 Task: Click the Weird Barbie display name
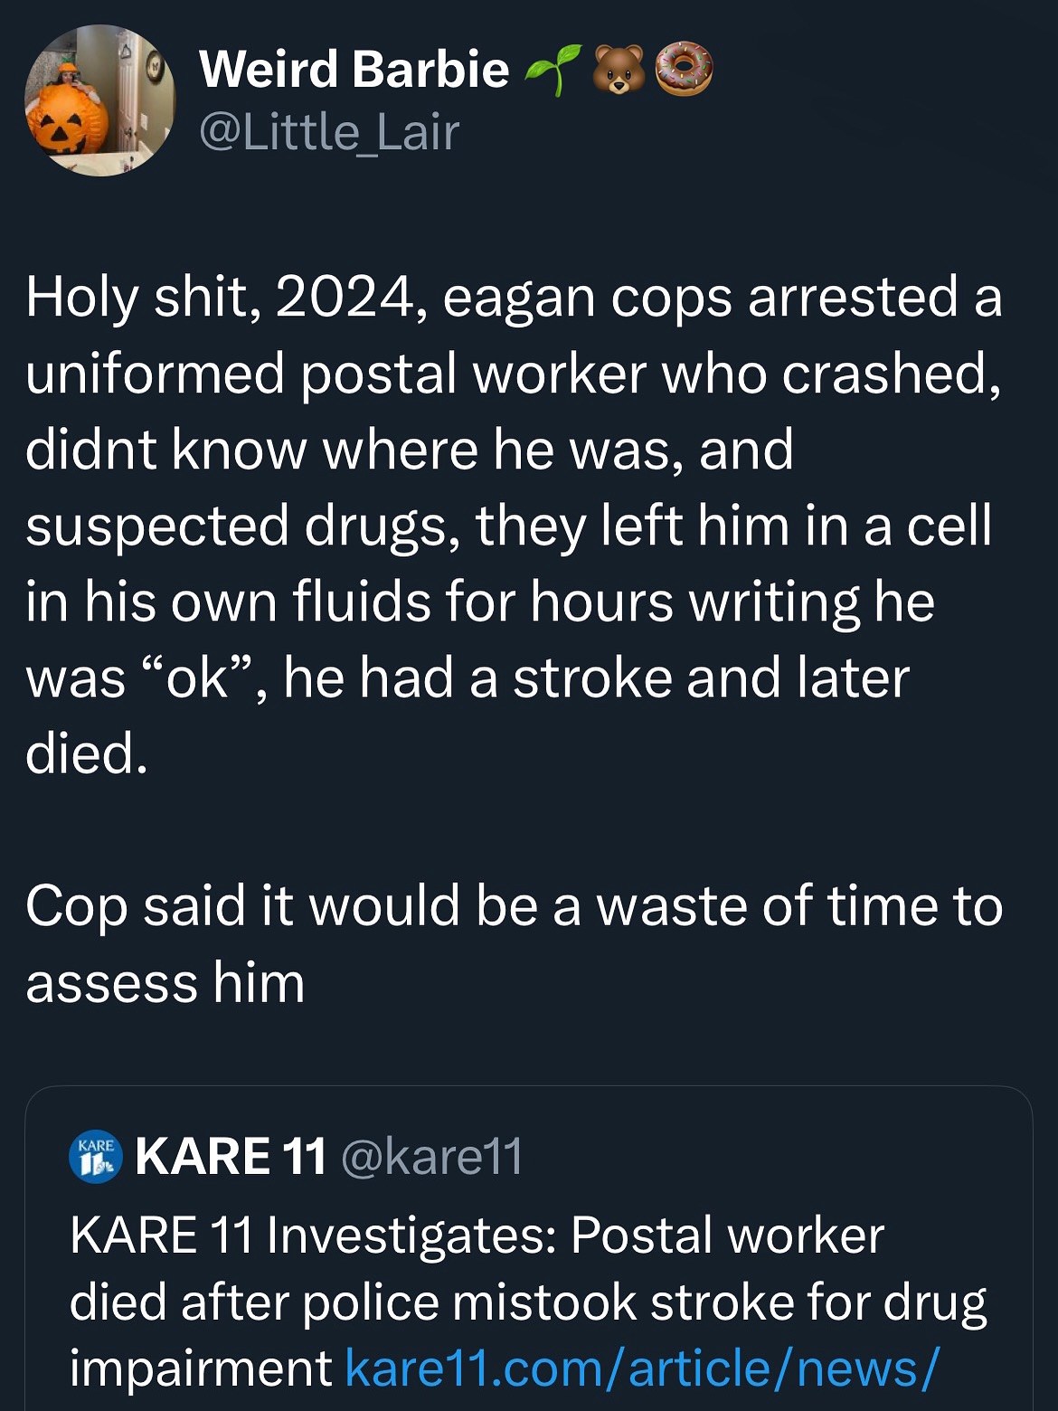(354, 69)
